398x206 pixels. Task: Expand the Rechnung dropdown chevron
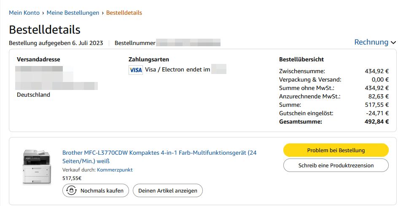pyautogui.click(x=393, y=42)
